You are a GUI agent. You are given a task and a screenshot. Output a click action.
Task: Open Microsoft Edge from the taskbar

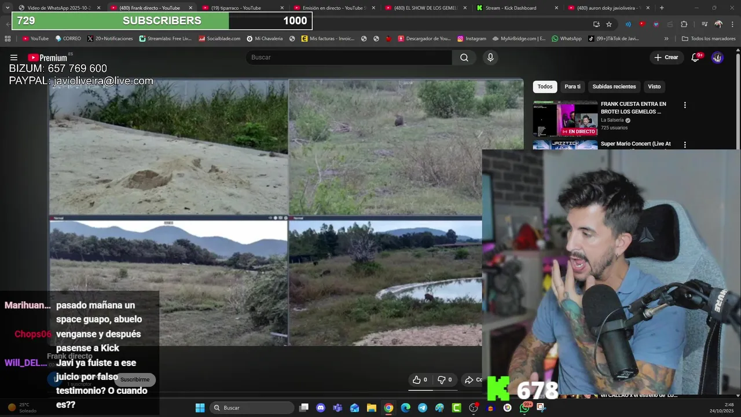tap(406, 408)
